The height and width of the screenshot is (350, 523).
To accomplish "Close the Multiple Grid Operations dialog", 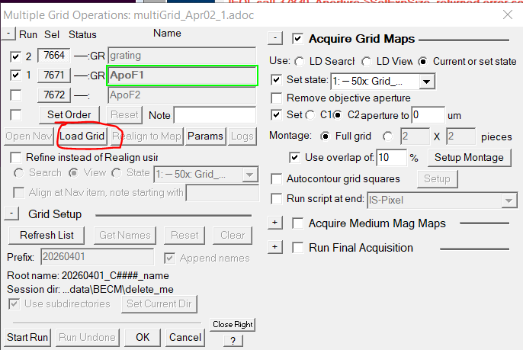I will [x=508, y=14].
